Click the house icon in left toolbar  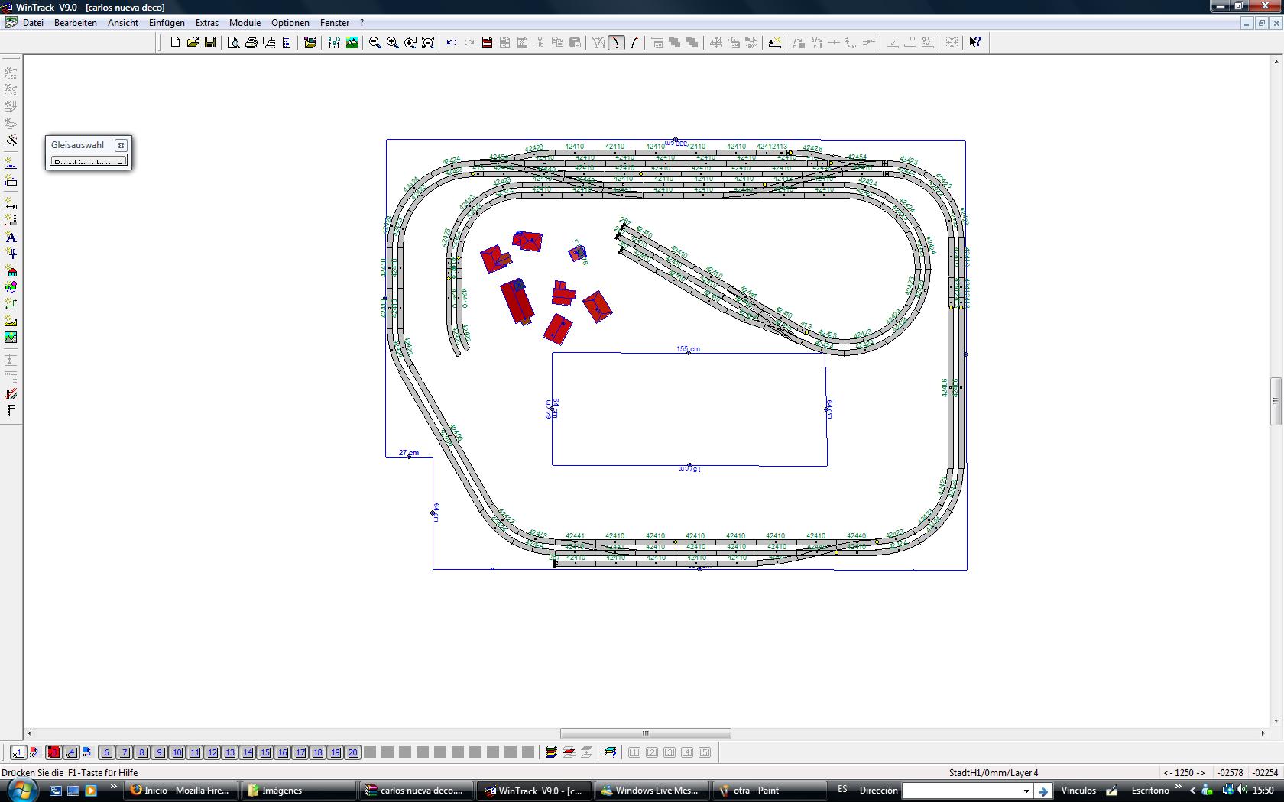click(11, 271)
